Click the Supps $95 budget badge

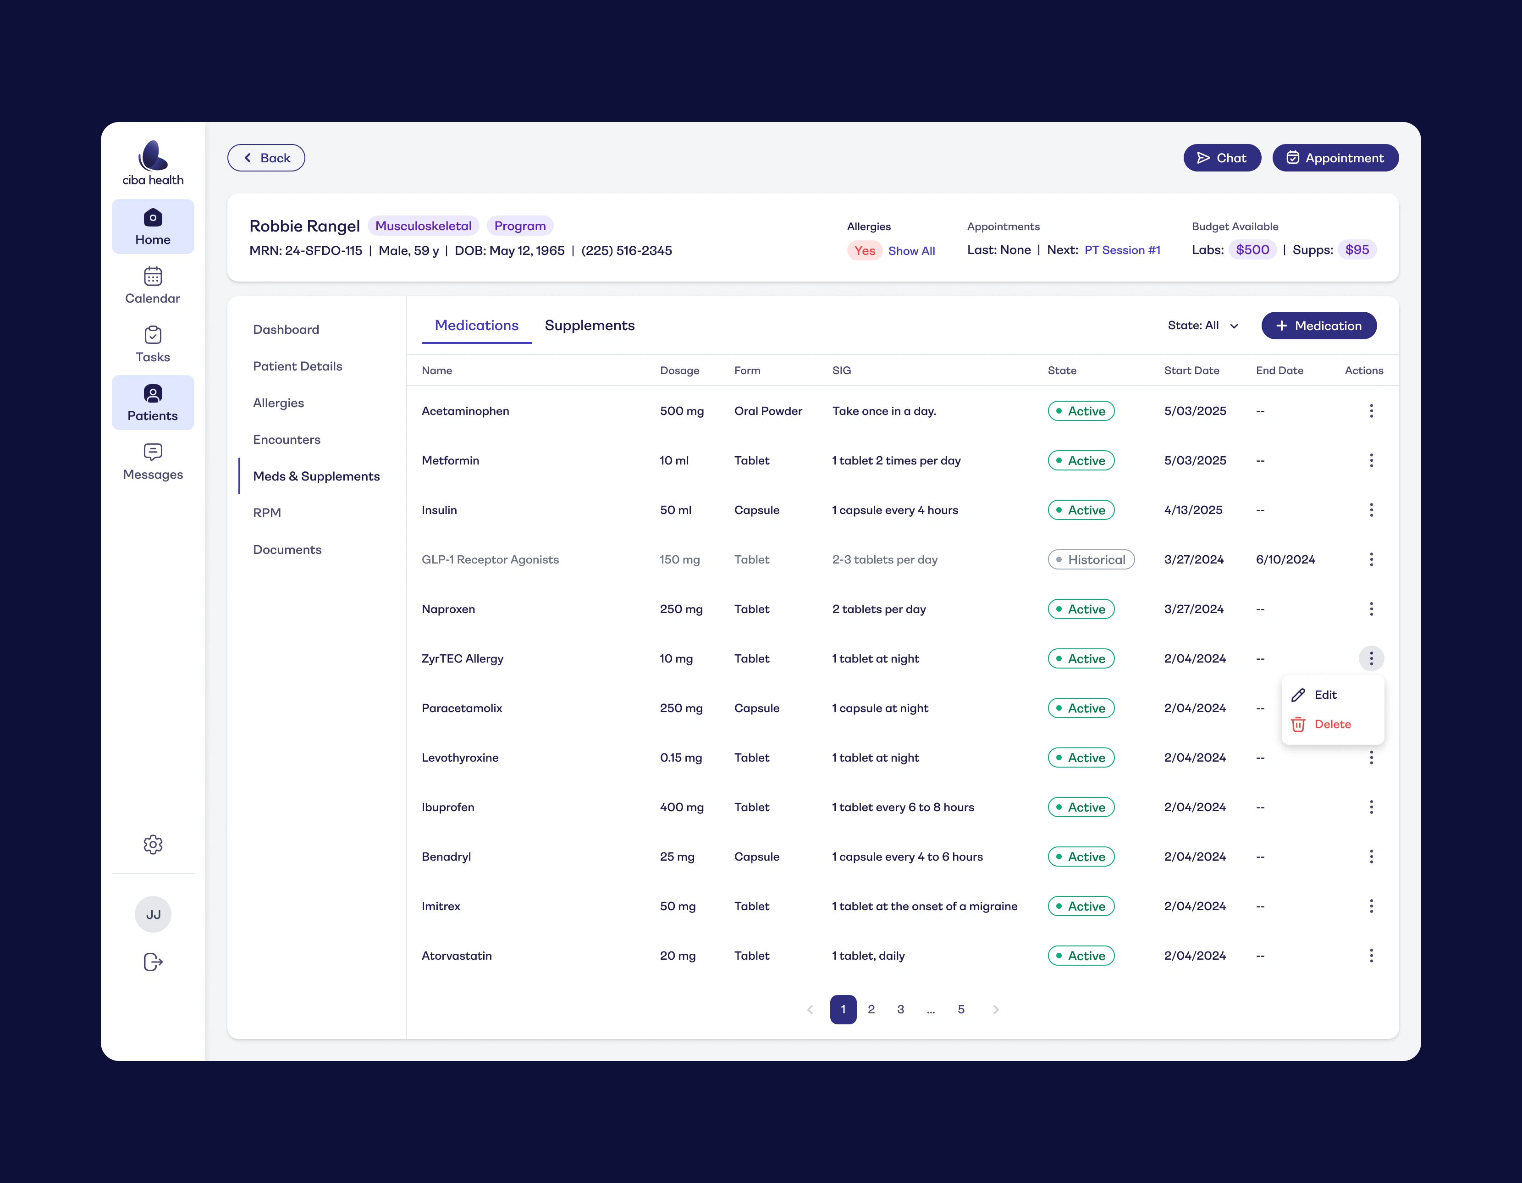point(1357,249)
